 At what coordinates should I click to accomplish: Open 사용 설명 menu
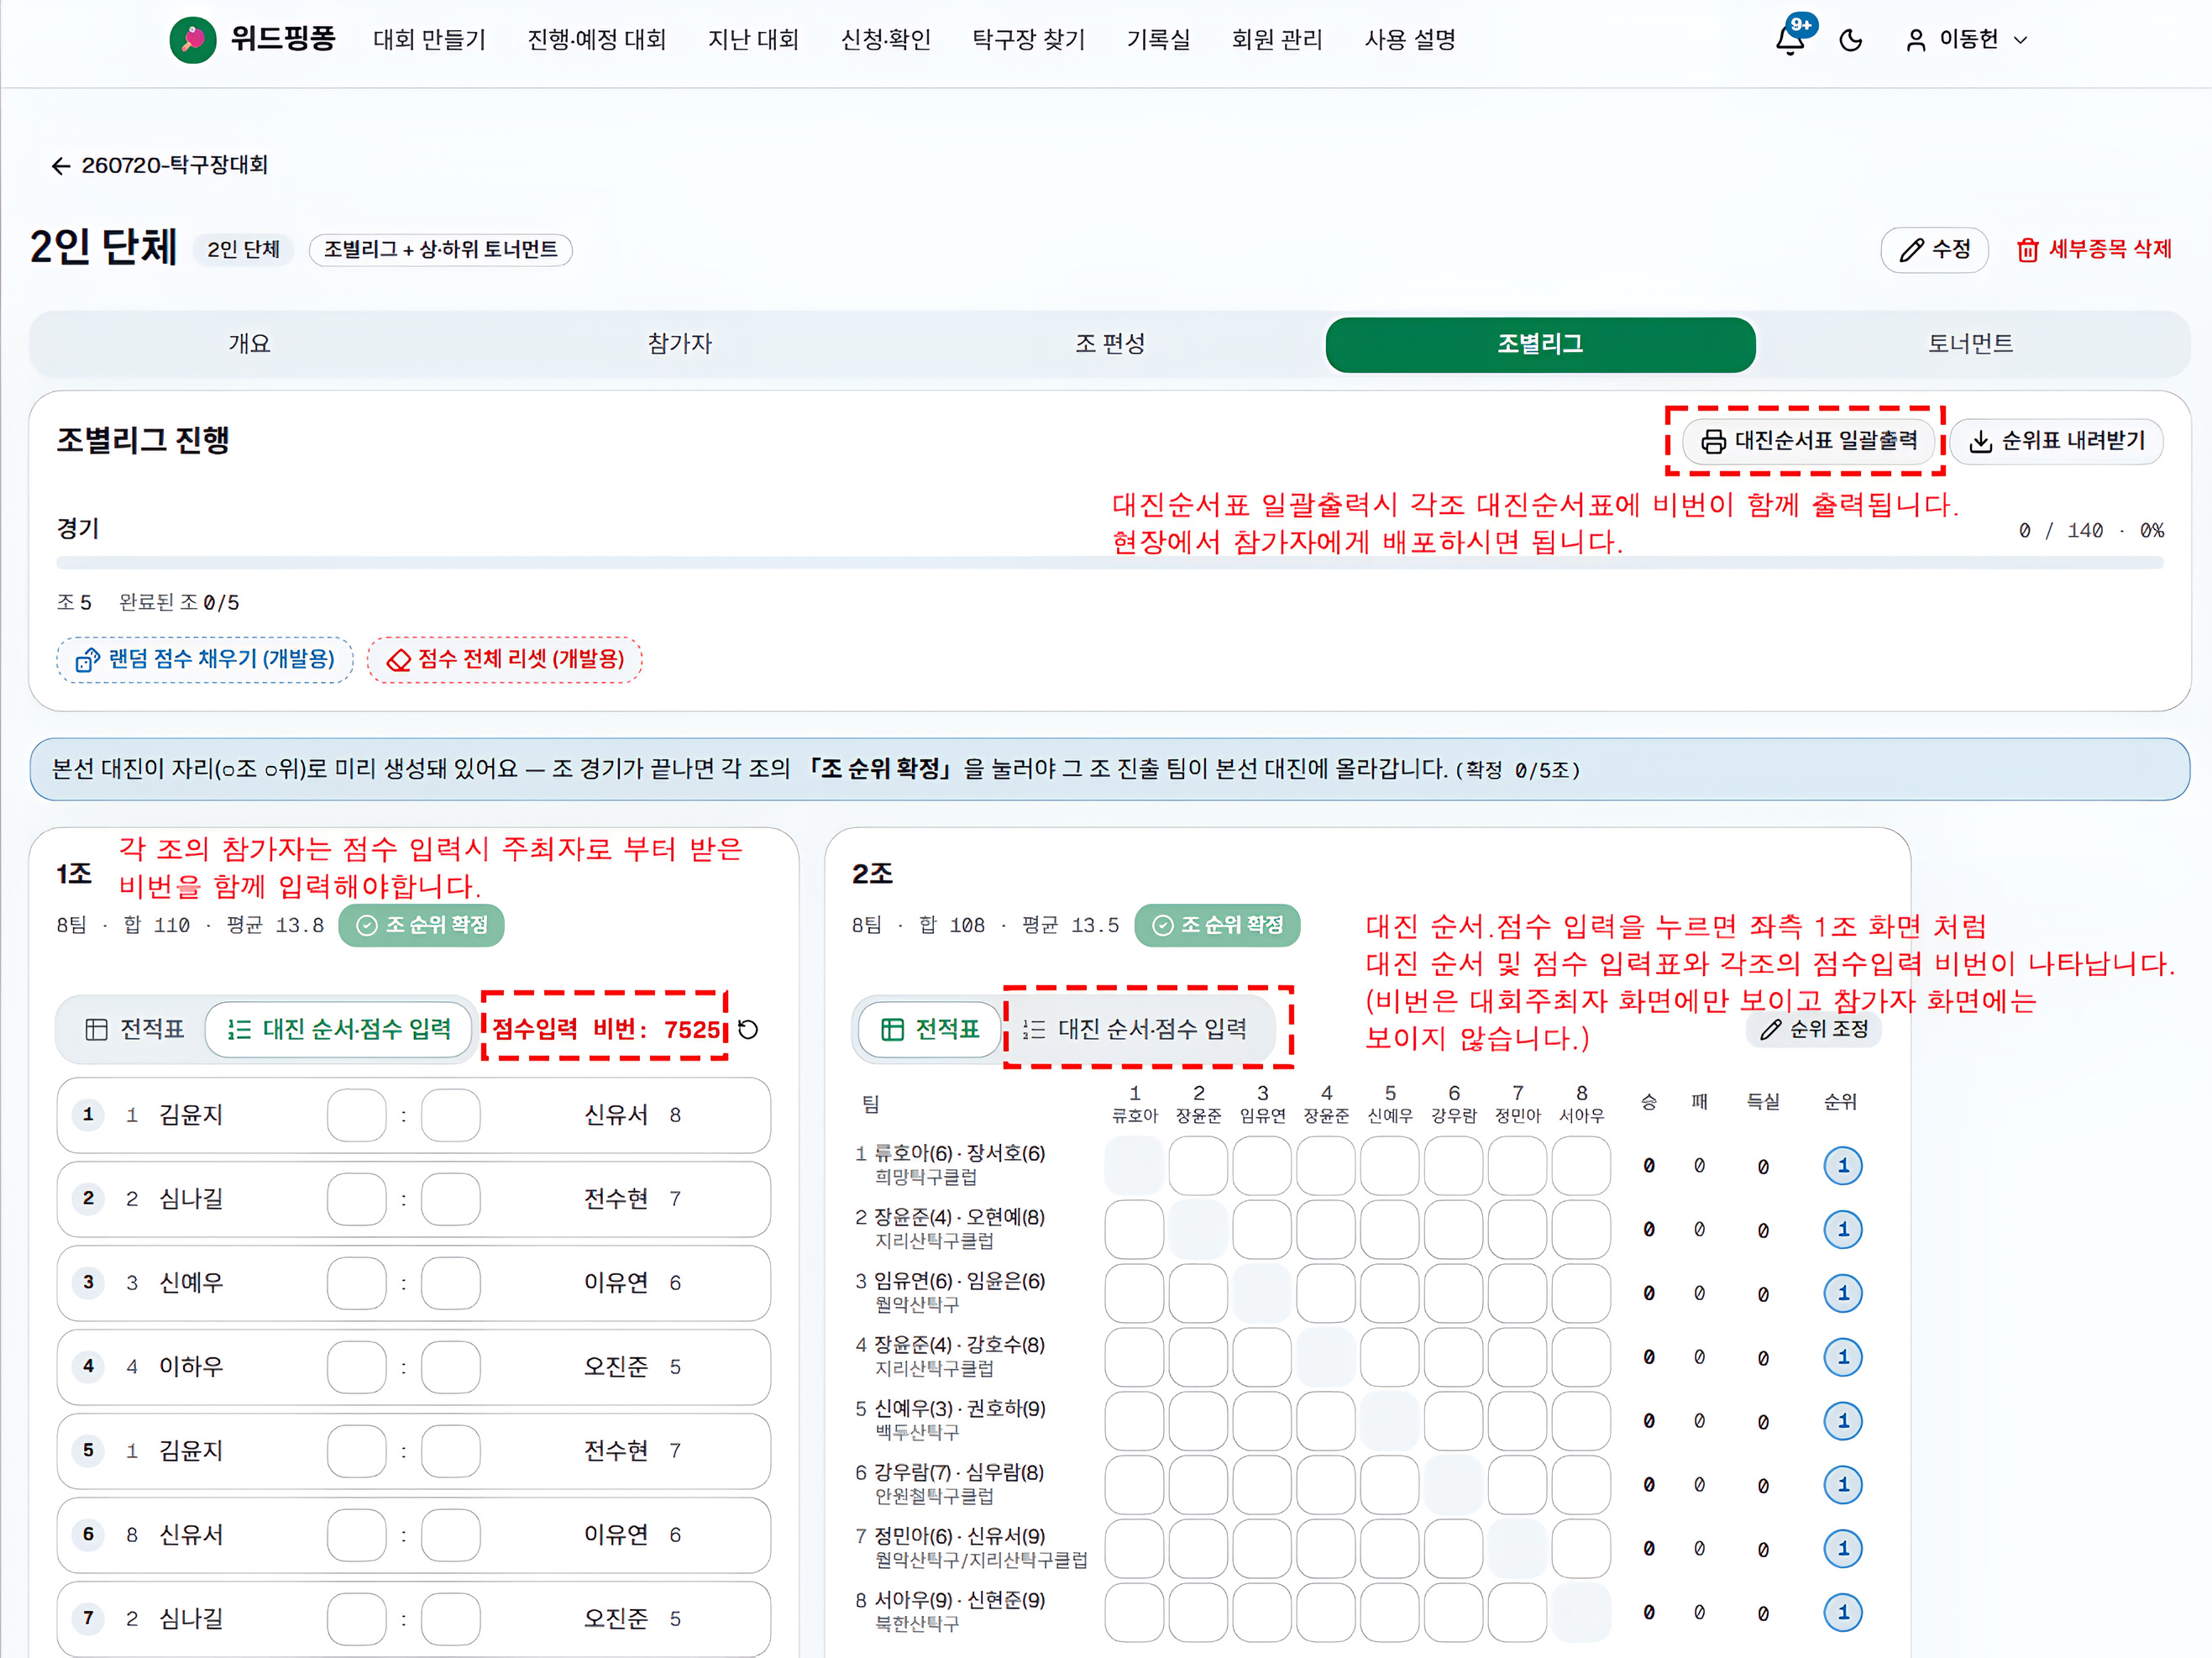[1410, 40]
